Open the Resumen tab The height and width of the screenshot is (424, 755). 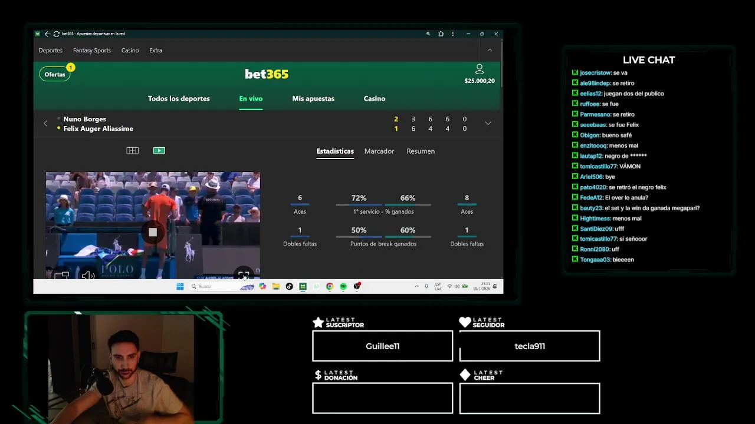[x=421, y=151]
